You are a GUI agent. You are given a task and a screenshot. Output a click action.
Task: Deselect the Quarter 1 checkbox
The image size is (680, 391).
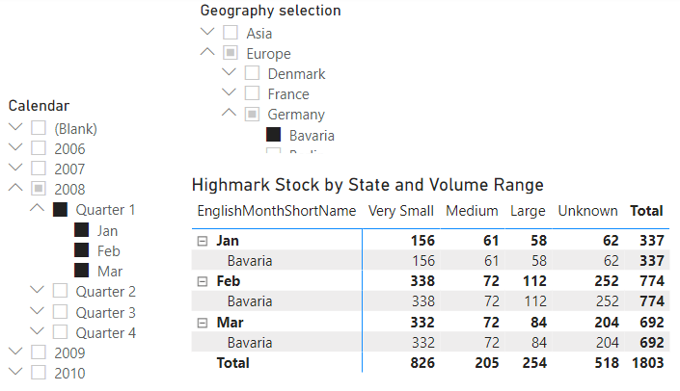[x=60, y=210]
